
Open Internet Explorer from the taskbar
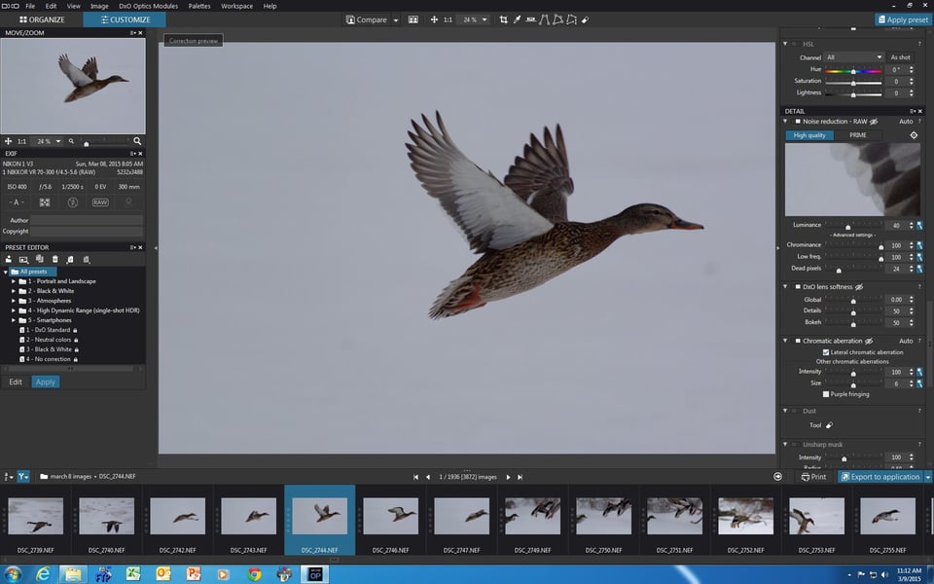(43, 574)
